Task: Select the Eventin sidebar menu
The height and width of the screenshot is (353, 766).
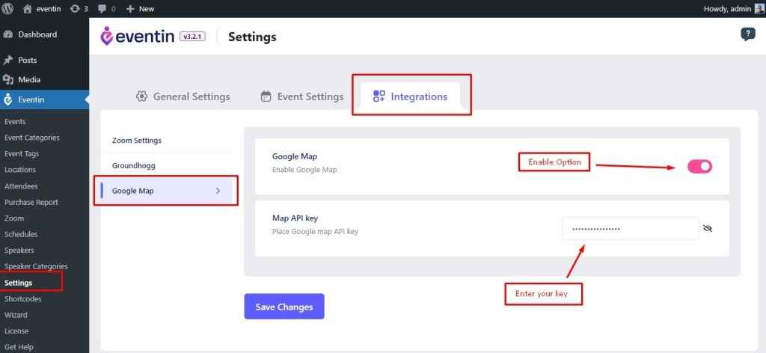Action: click(x=44, y=99)
